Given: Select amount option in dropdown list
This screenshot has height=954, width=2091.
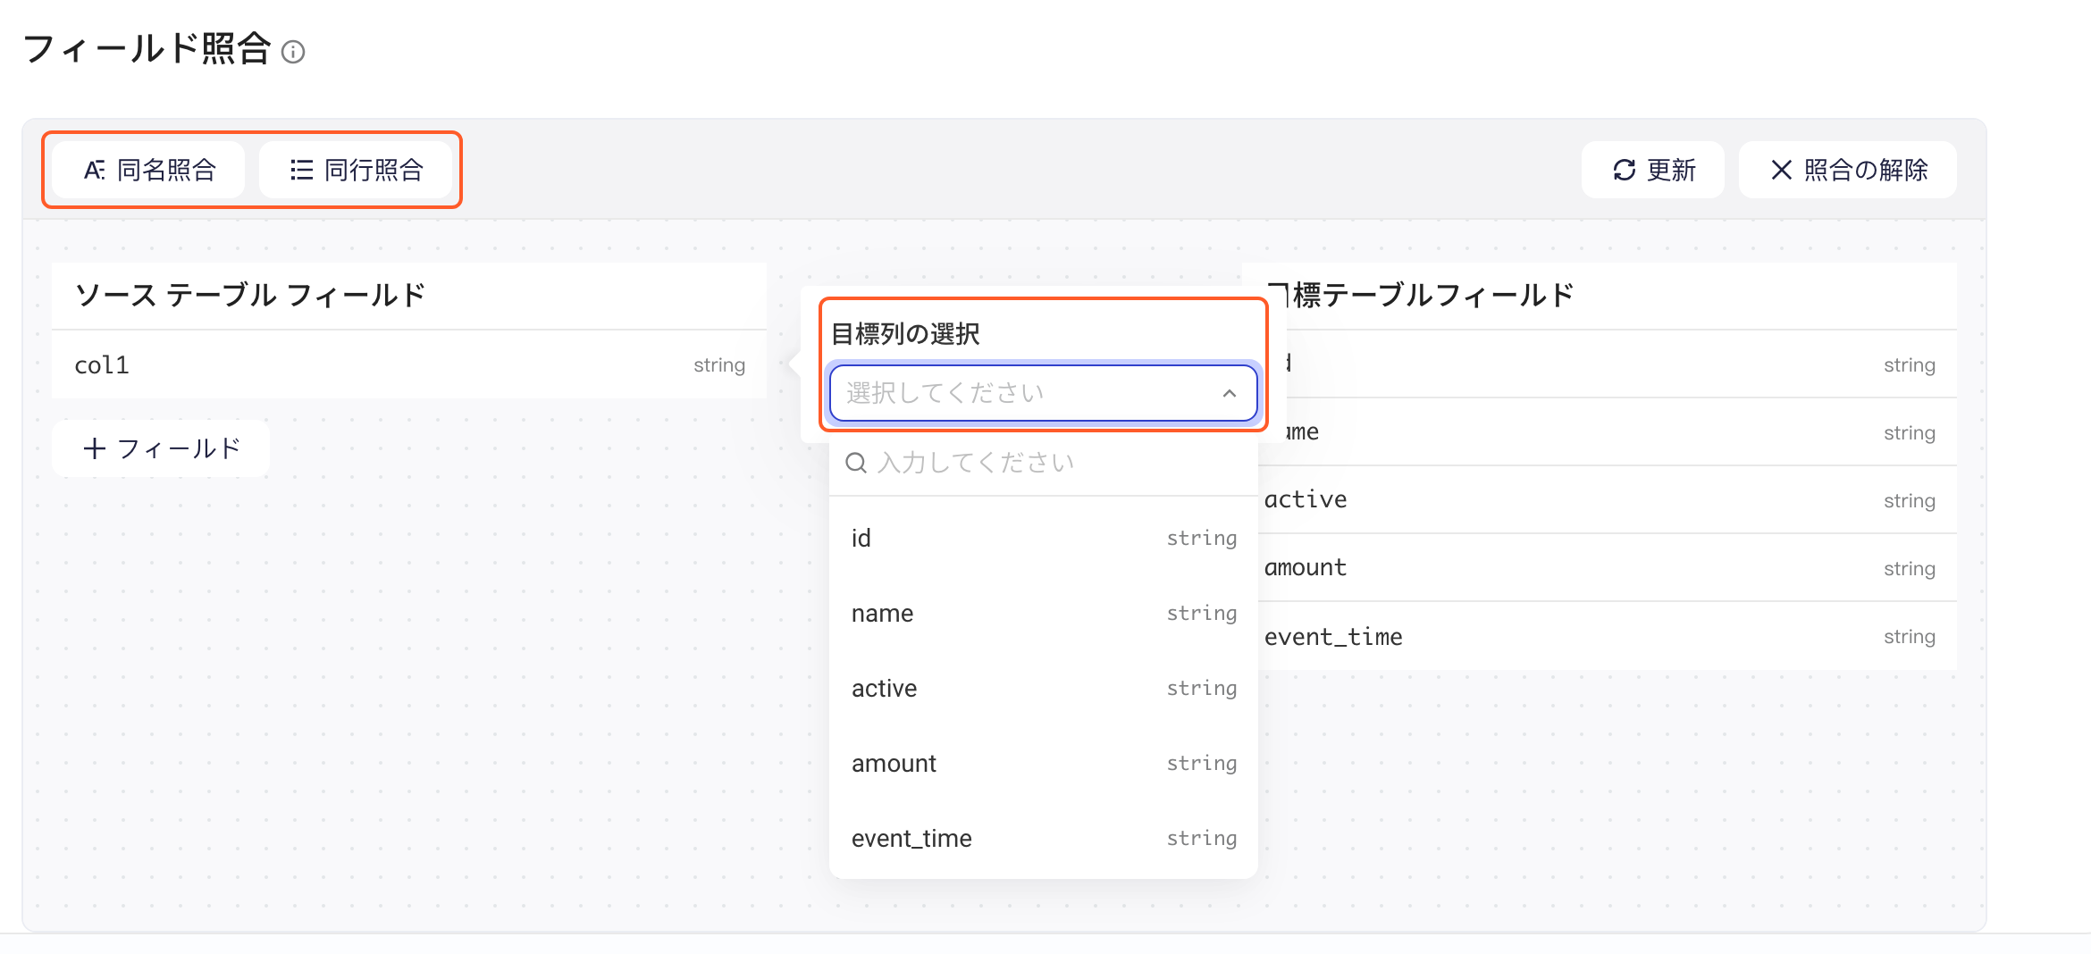Looking at the screenshot, I should click(x=1043, y=764).
